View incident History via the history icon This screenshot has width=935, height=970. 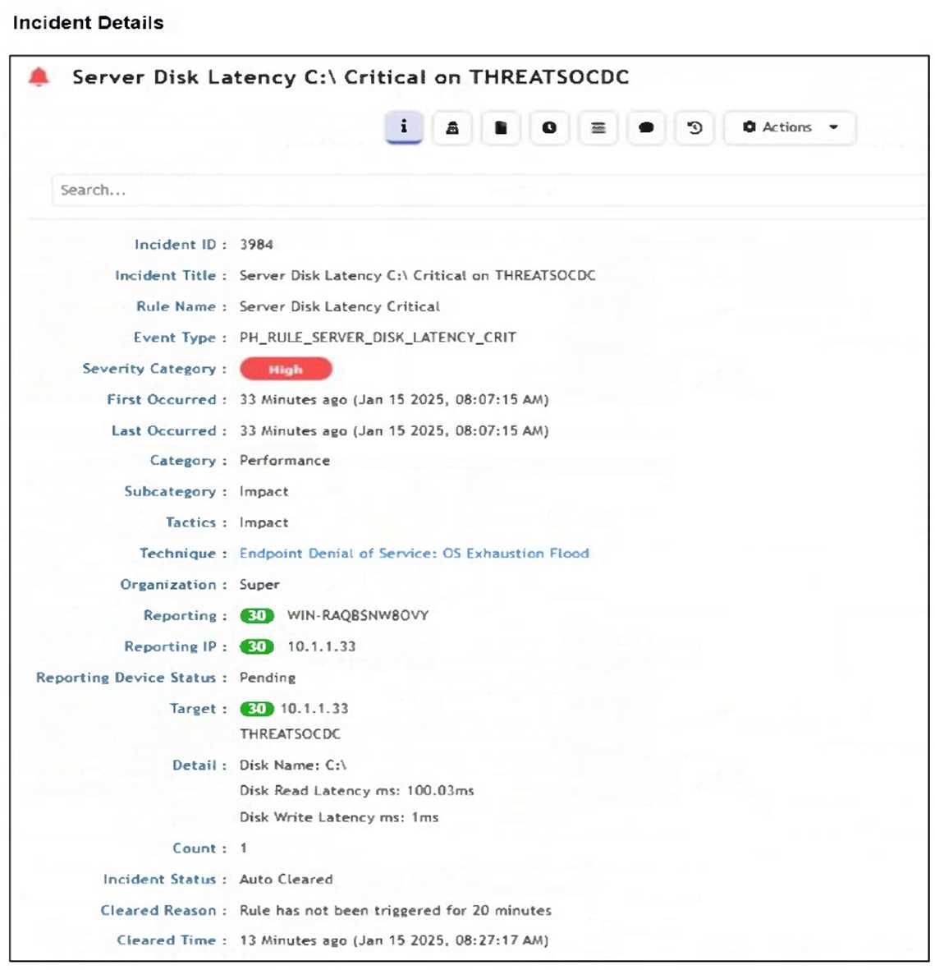694,127
